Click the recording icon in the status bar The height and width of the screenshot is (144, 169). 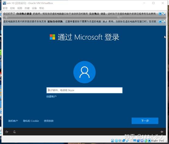pyautogui.click(x=138, y=141)
